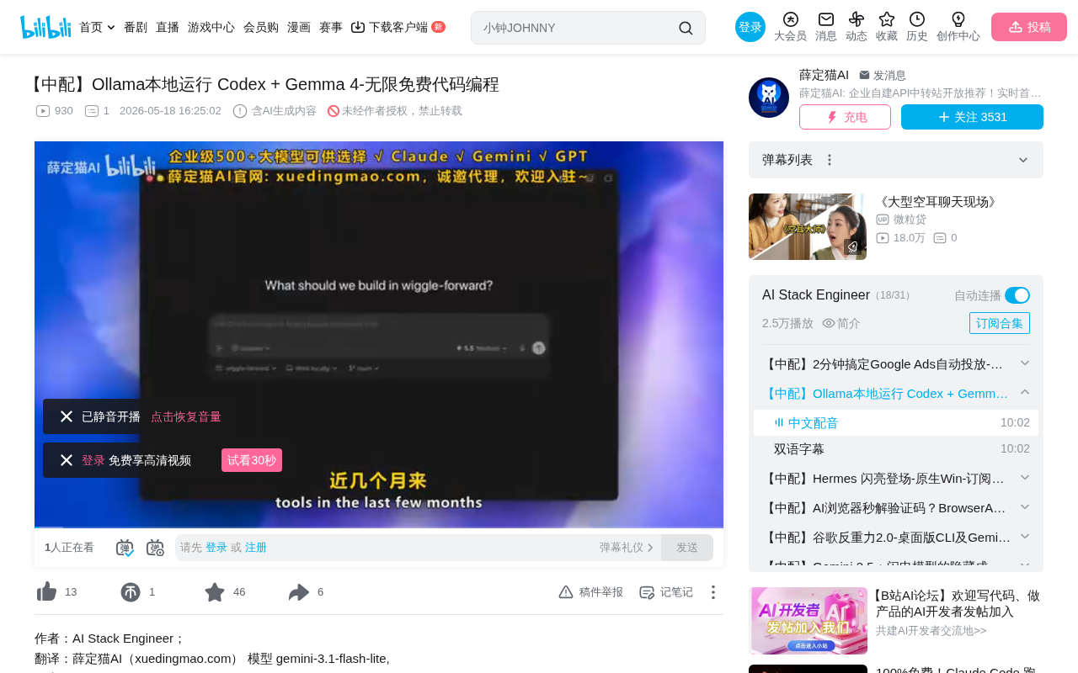Dismiss the muted autoplay notice
This screenshot has height=673, width=1078.
pos(67,416)
